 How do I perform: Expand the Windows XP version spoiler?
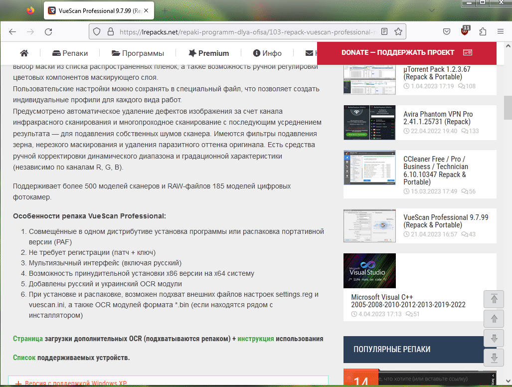pos(71,383)
